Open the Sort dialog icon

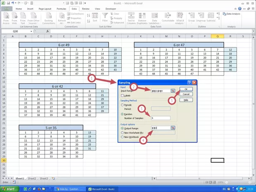95,17
